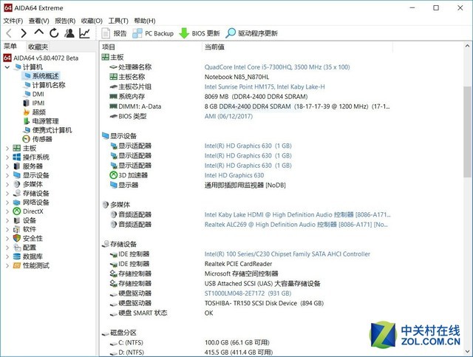
Task: Open the 文件(F) menu
Action: tap(13, 21)
